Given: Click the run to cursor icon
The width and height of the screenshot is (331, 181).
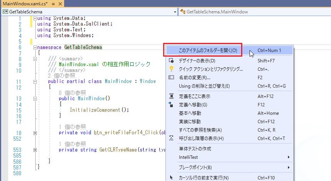Looking at the screenshot, I should coord(171,178).
